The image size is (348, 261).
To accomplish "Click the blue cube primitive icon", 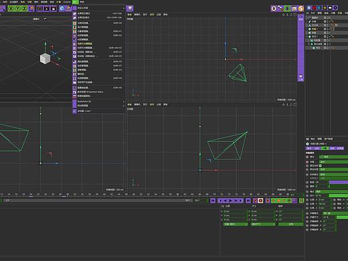I will point(62,9).
